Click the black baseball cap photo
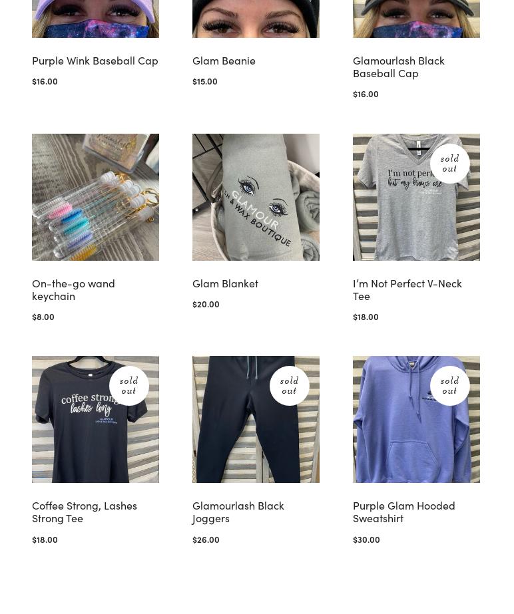The height and width of the screenshot is (614, 514). 416,19
